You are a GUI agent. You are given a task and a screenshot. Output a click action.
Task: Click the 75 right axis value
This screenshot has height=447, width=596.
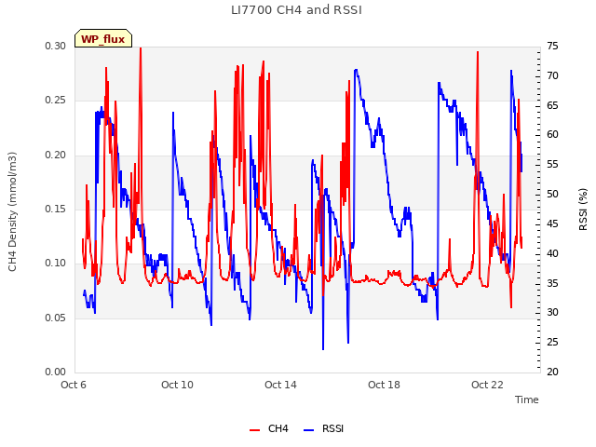tap(552, 46)
